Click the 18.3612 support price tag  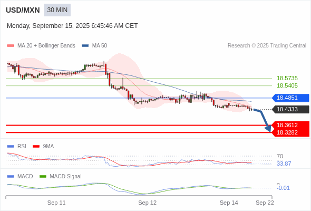(x=290, y=125)
